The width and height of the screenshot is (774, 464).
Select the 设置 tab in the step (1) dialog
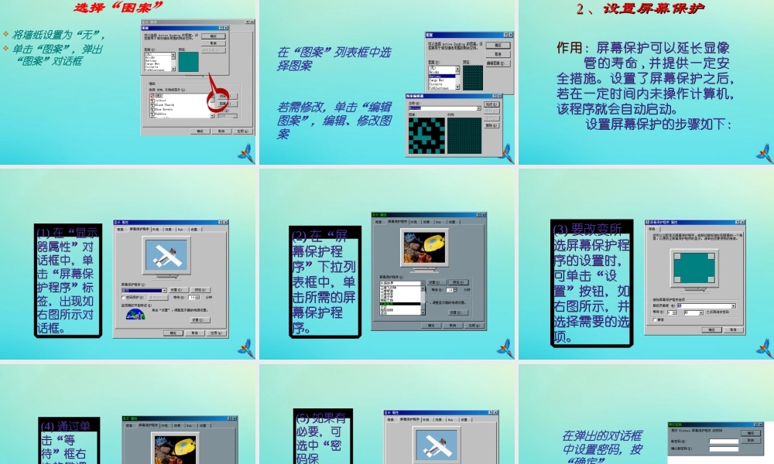(x=194, y=229)
